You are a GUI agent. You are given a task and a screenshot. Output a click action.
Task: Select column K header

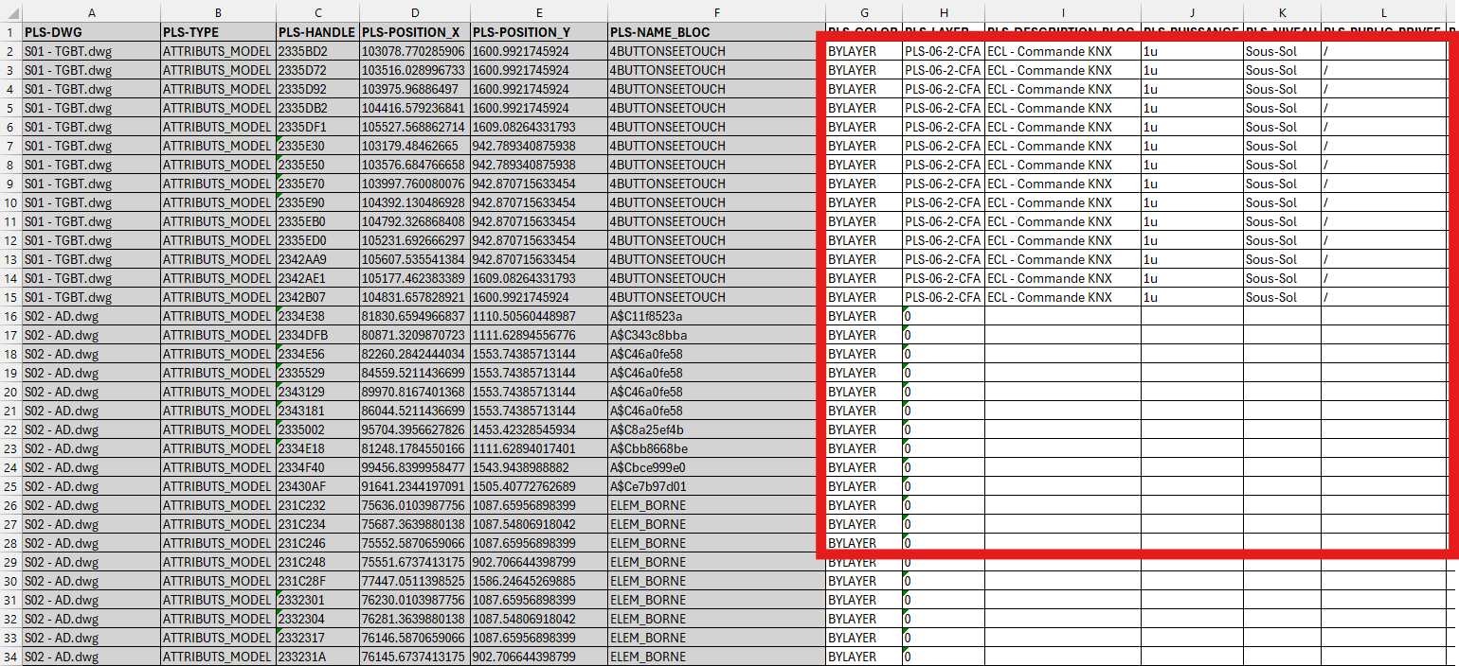(1282, 13)
